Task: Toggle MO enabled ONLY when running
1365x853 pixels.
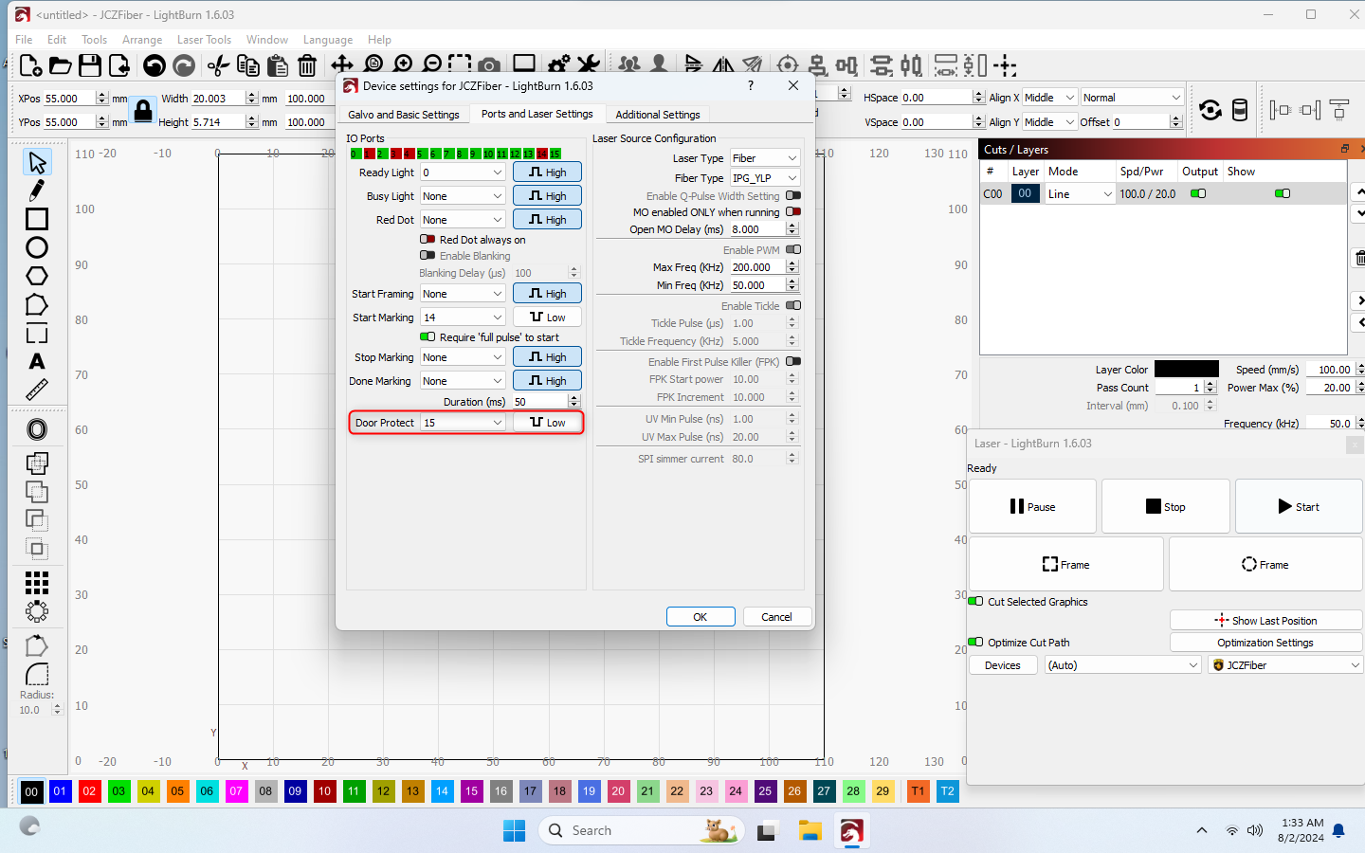Action: tap(793, 212)
